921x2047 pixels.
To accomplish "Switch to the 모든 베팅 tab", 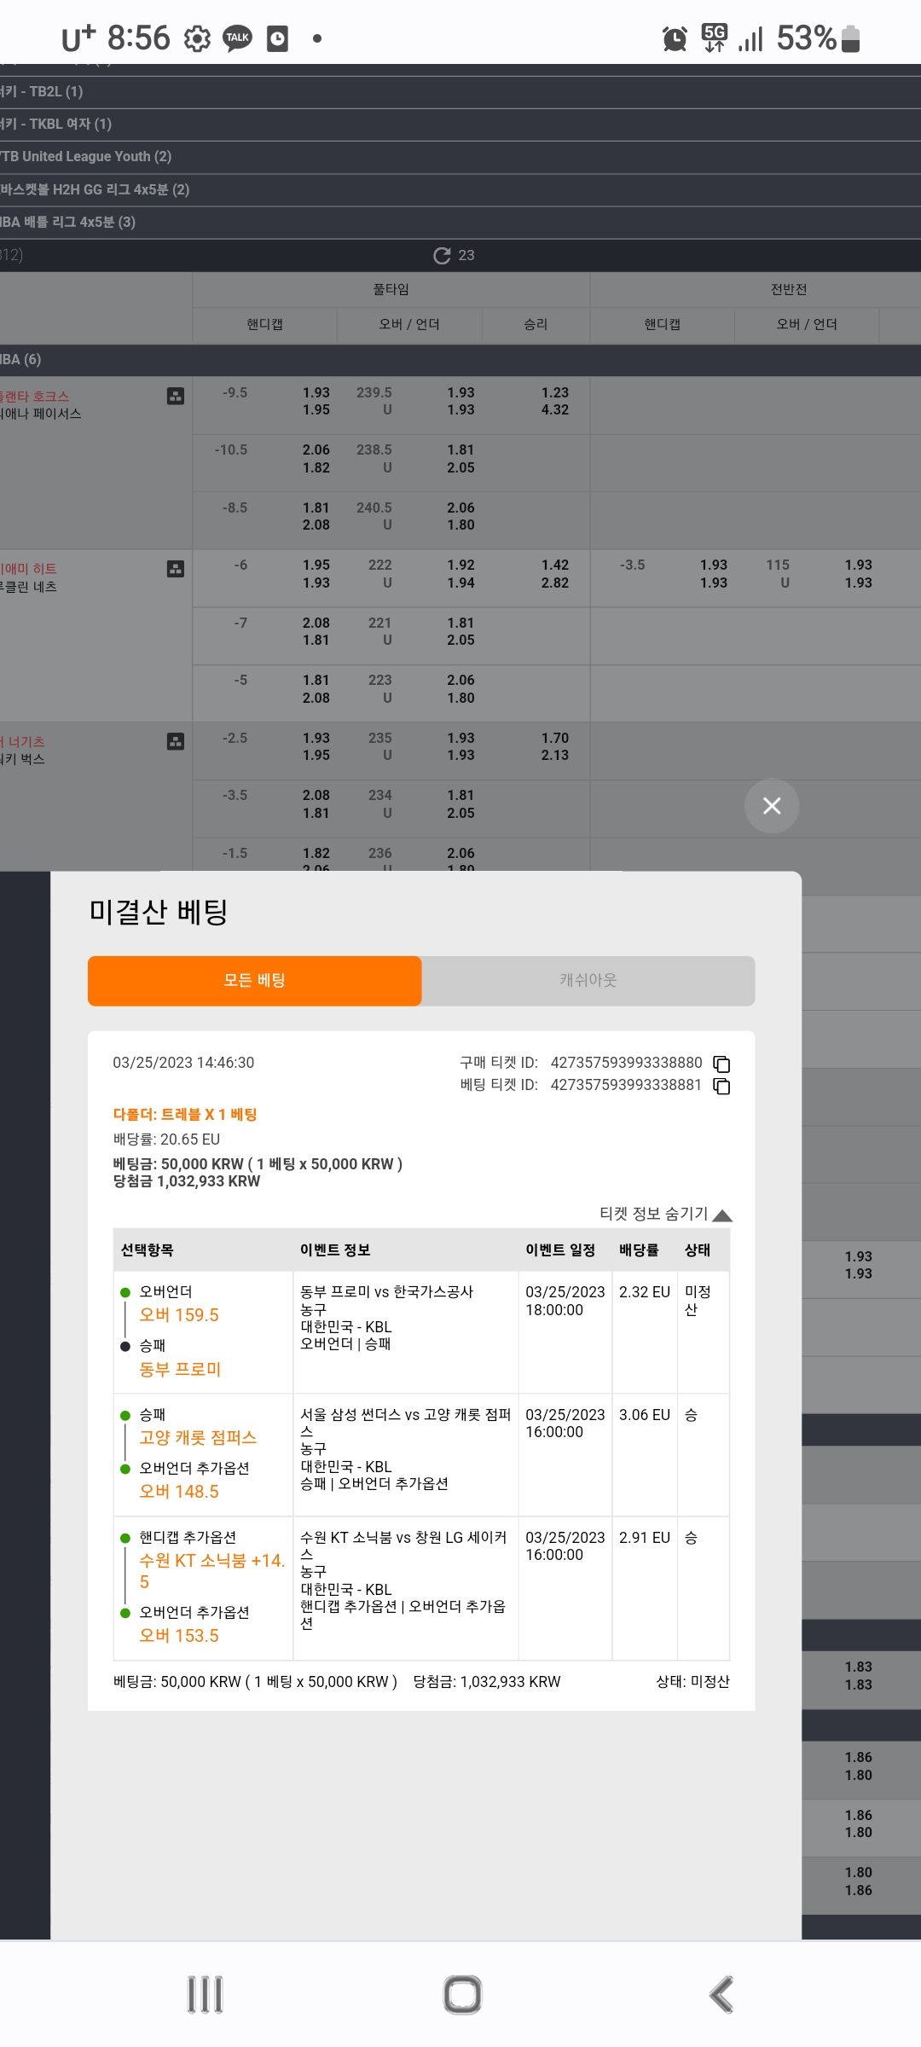I will click(x=254, y=981).
